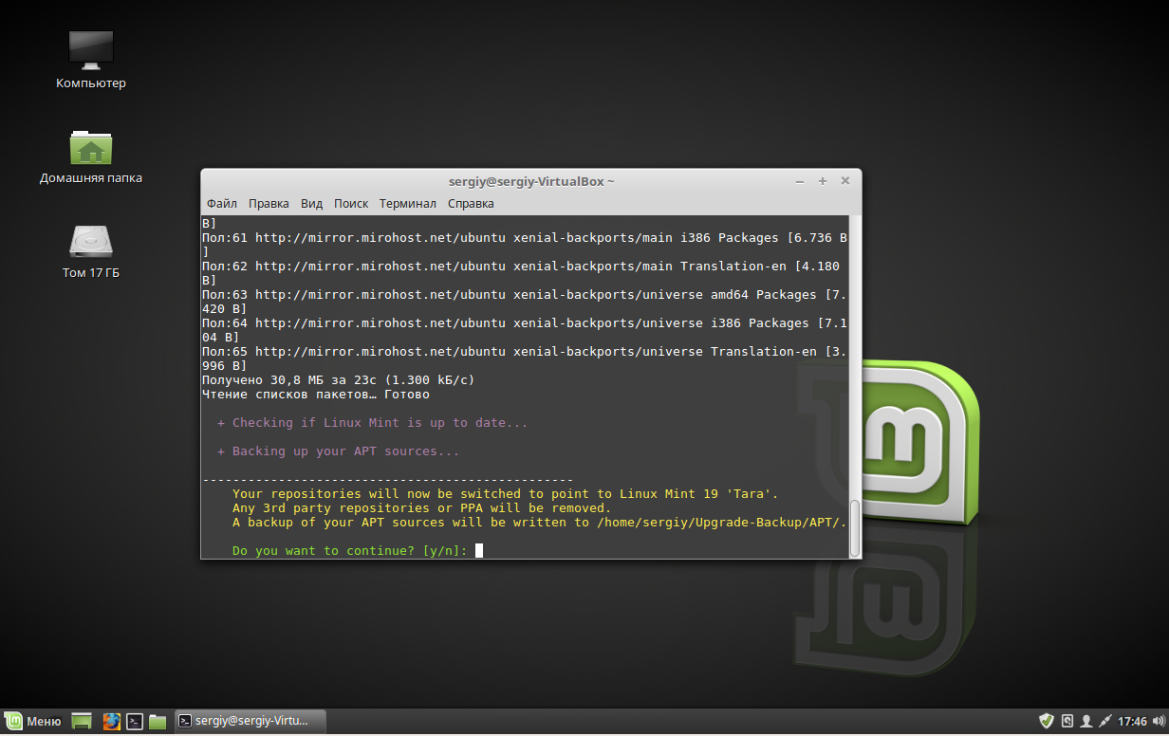Viewport: 1169px width, 736px height.
Task: Select the sergiy@sergiy-Virtu... taskbar window button
Action: coord(250,722)
